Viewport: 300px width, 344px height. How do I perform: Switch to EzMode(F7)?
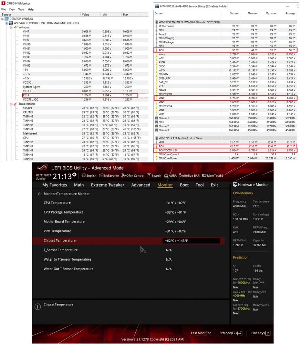tap(231, 333)
